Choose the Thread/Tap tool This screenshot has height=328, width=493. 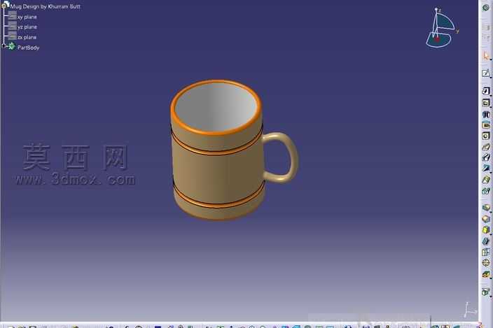486,263
